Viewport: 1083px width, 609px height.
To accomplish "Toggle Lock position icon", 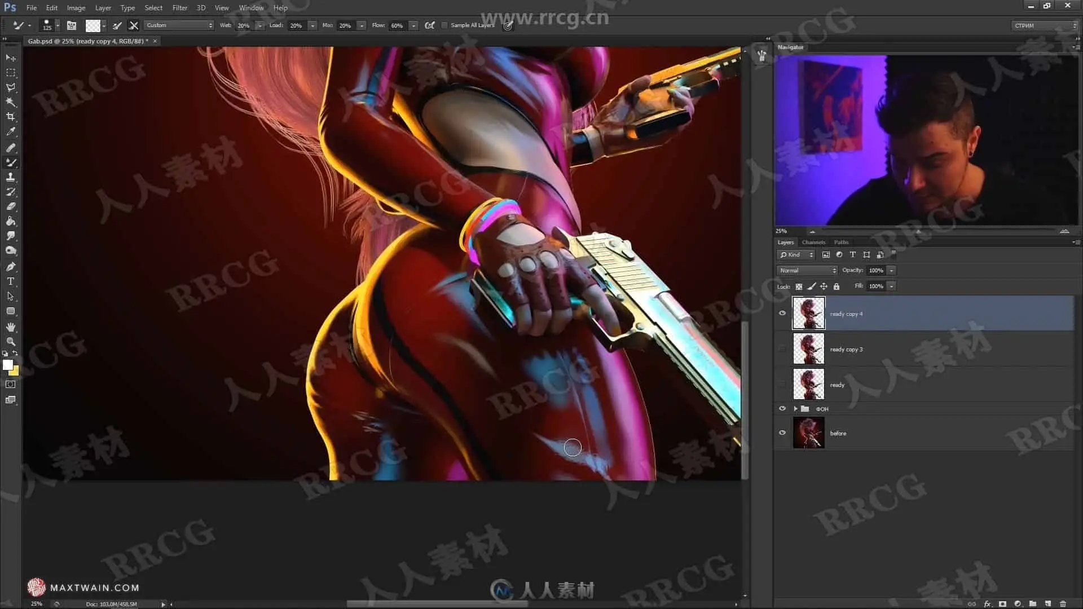I will [824, 286].
